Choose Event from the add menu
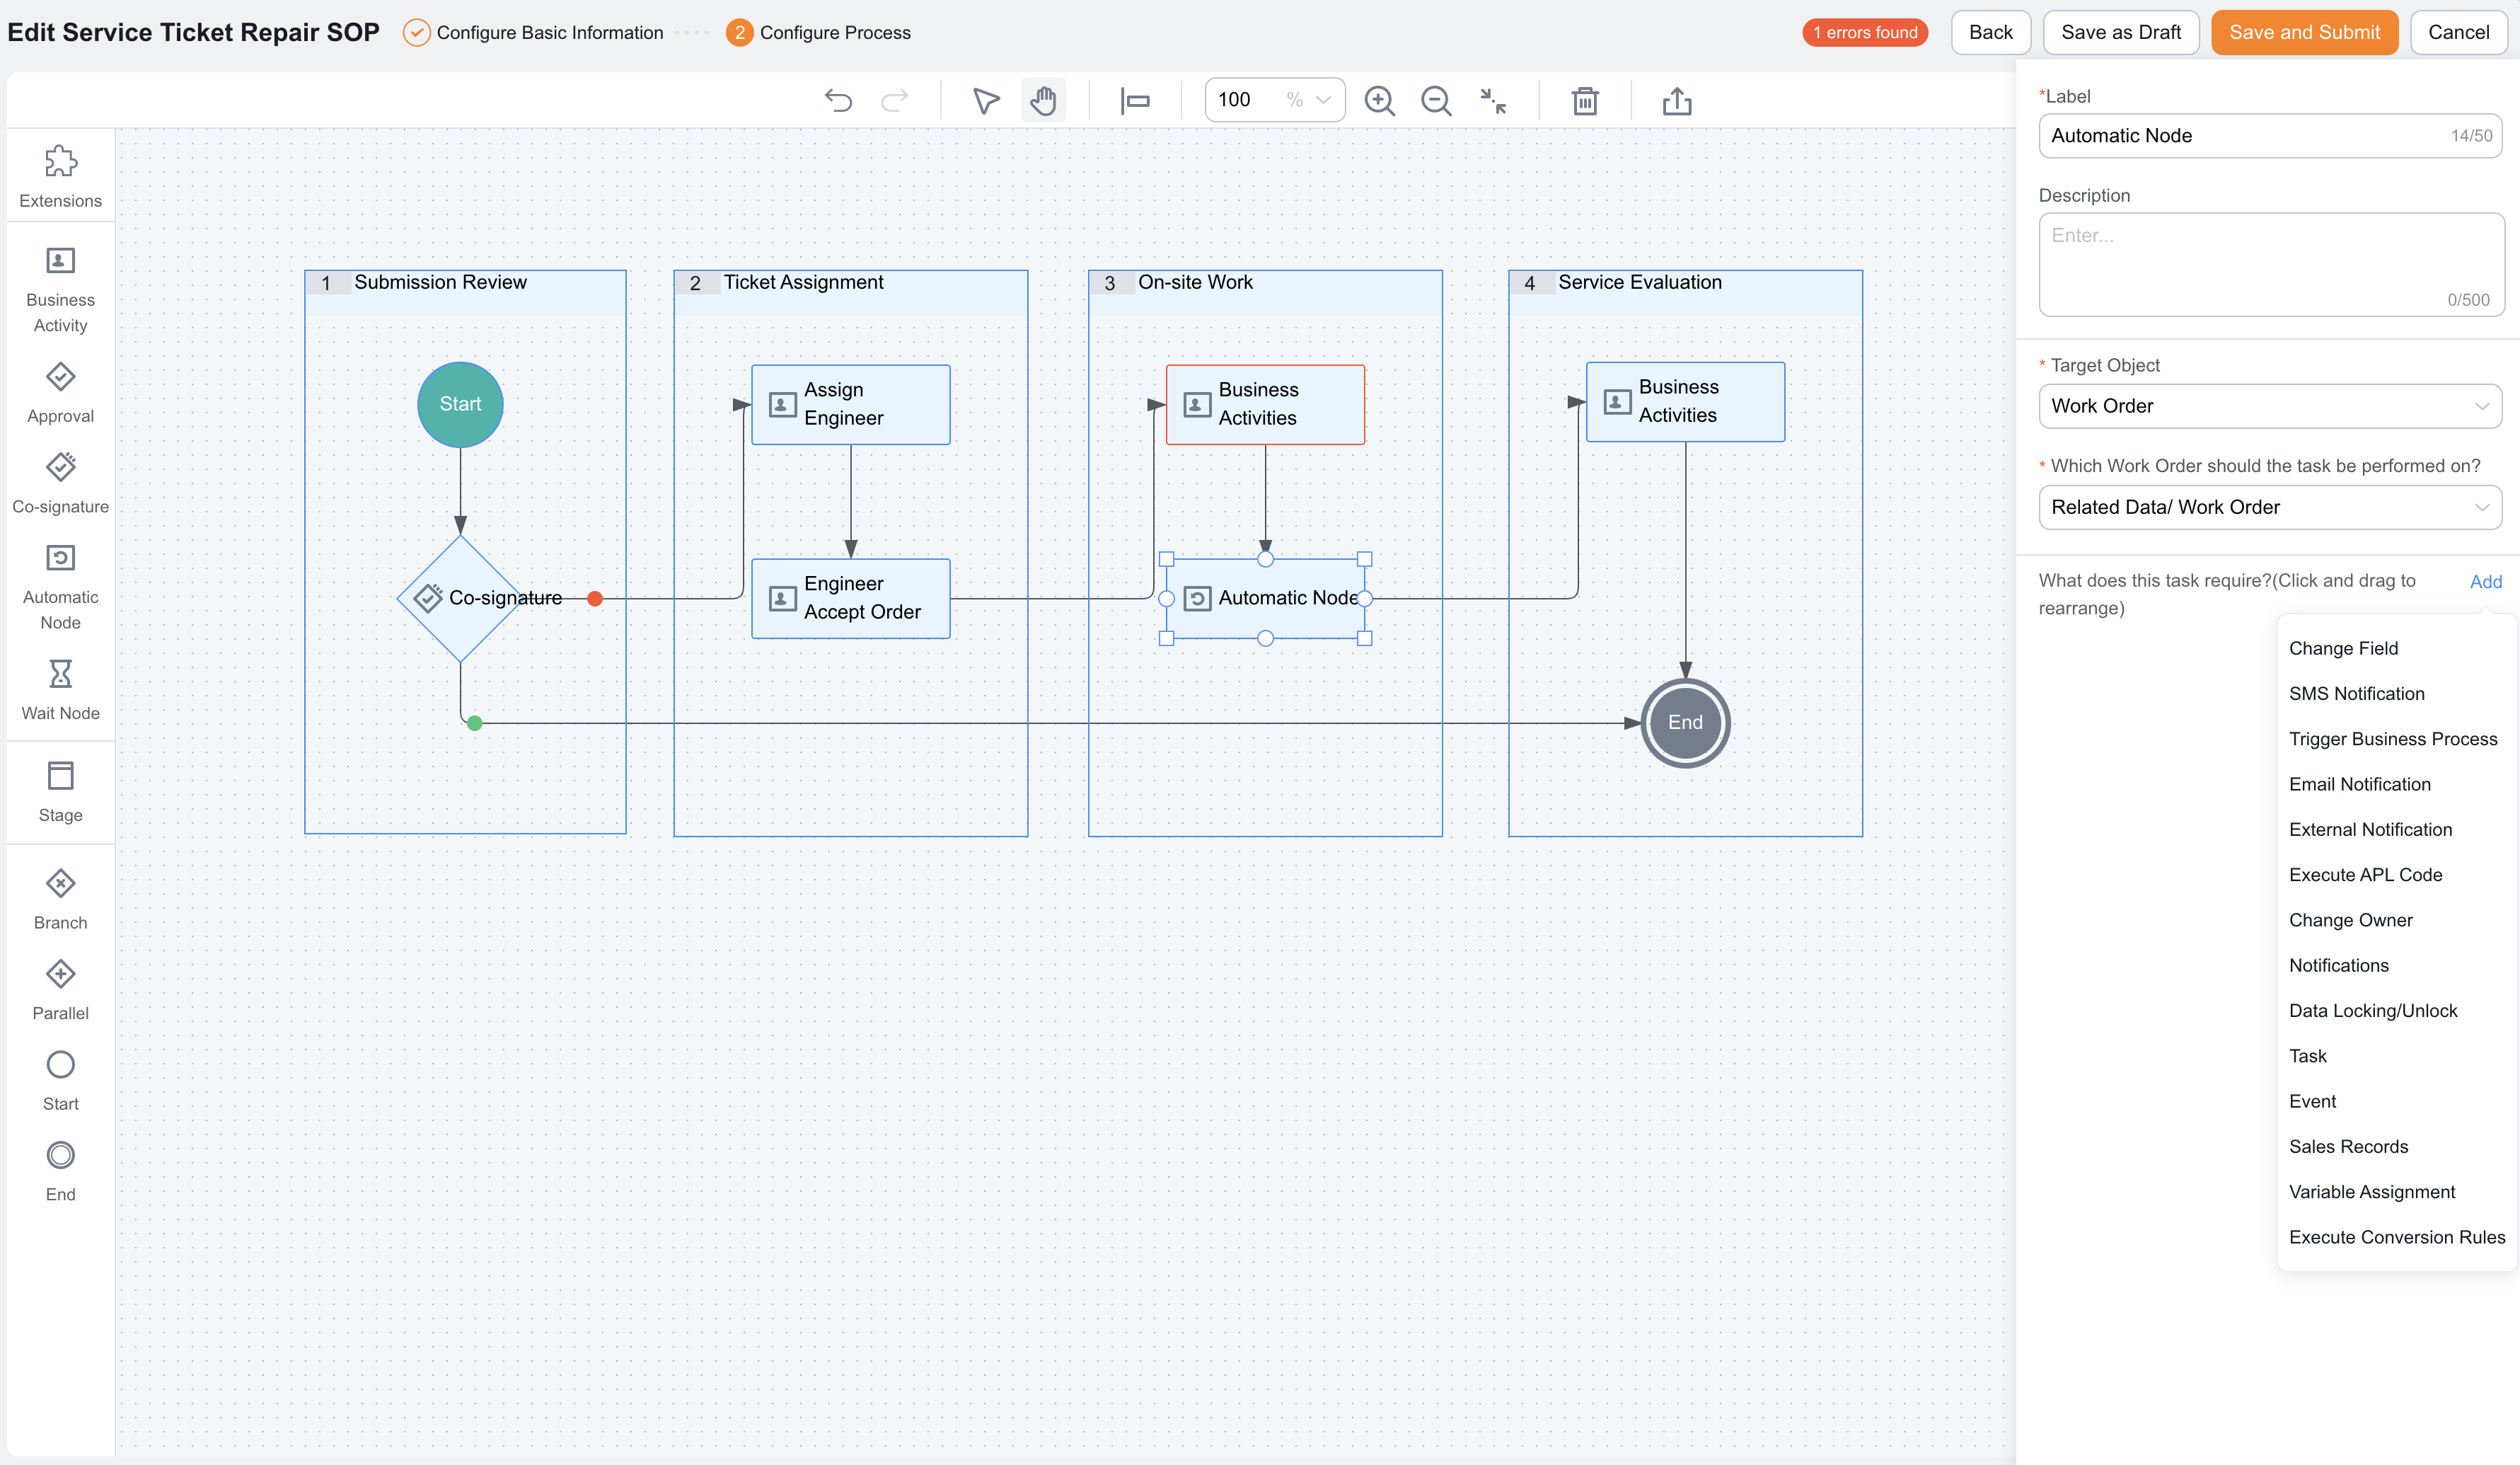The image size is (2520, 1465). (2312, 1101)
